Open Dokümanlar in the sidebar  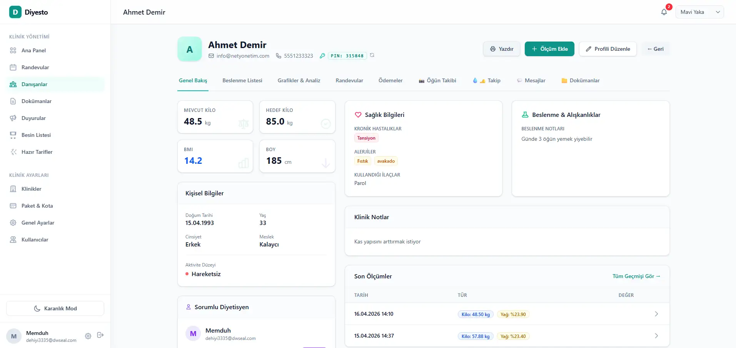click(55, 101)
